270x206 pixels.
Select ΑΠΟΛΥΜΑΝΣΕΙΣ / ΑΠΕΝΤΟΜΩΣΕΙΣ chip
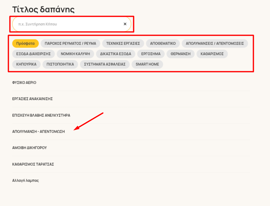pyautogui.click(x=215, y=43)
